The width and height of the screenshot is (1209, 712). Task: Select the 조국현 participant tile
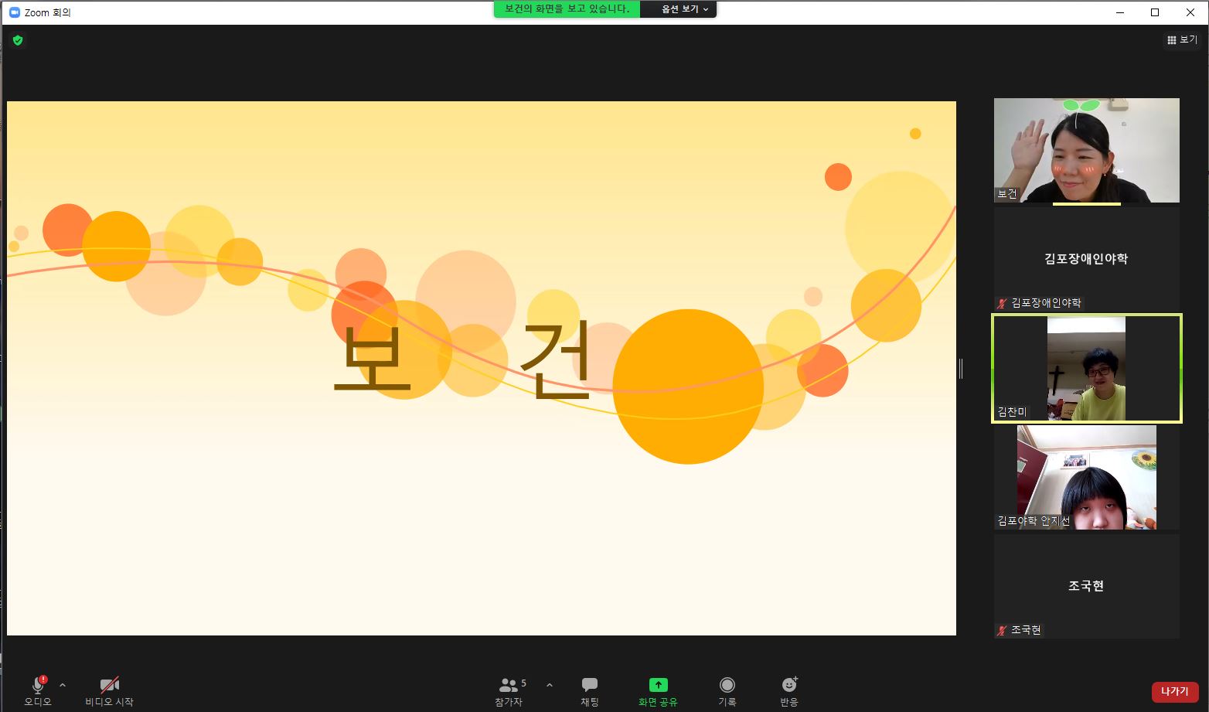[x=1086, y=586]
